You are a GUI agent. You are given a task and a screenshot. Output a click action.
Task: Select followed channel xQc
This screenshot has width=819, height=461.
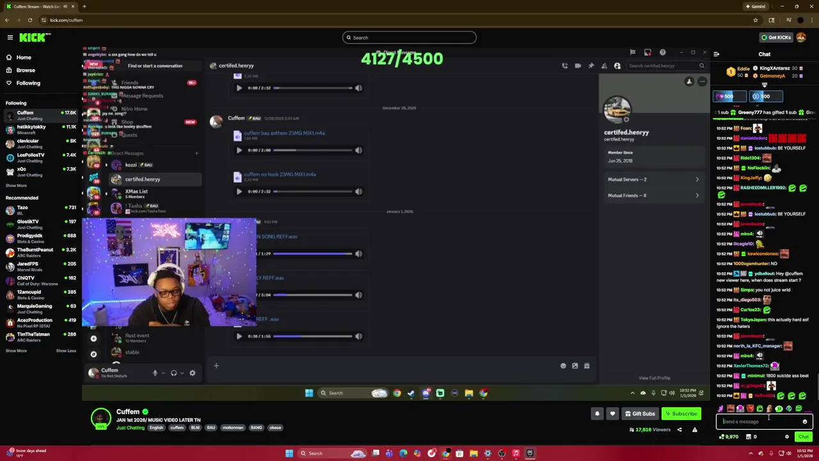(x=40, y=172)
